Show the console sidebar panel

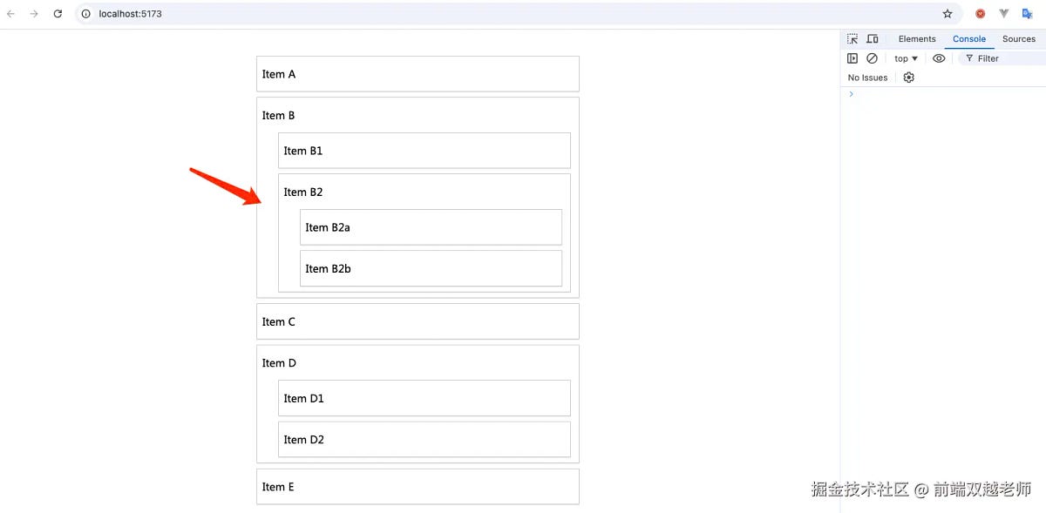coord(852,57)
